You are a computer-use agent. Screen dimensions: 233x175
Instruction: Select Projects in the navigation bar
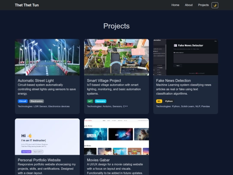click(203, 5)
